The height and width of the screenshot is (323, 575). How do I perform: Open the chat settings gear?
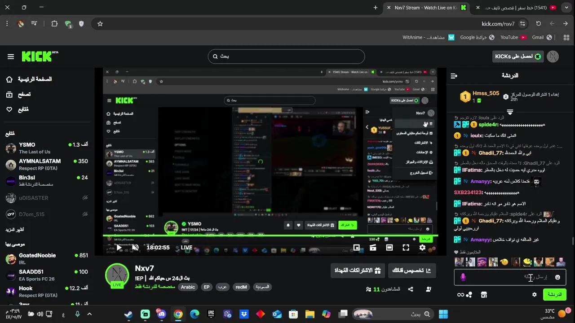point(534,295)
